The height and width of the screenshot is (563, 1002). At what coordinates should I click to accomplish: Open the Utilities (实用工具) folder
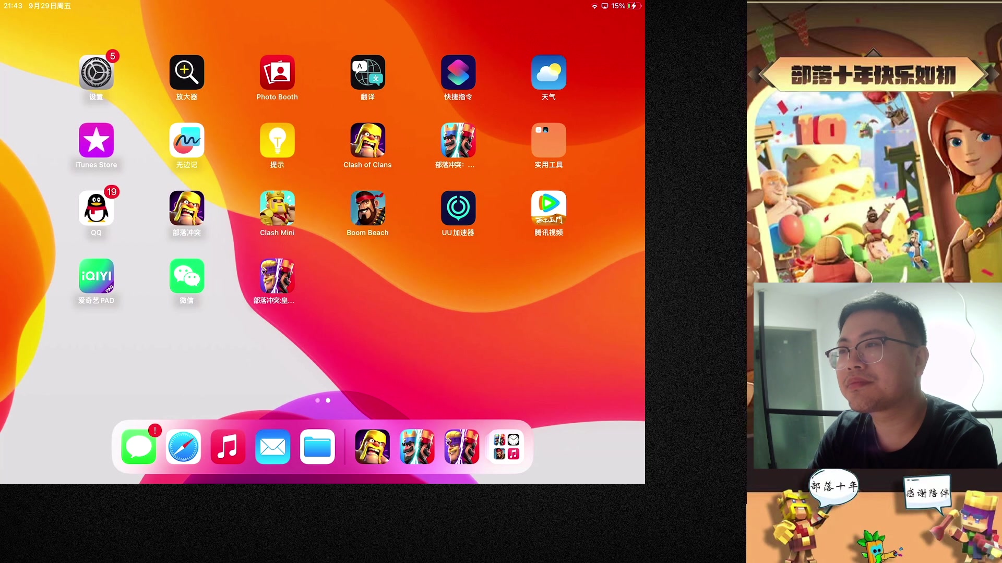click(548, 140)
